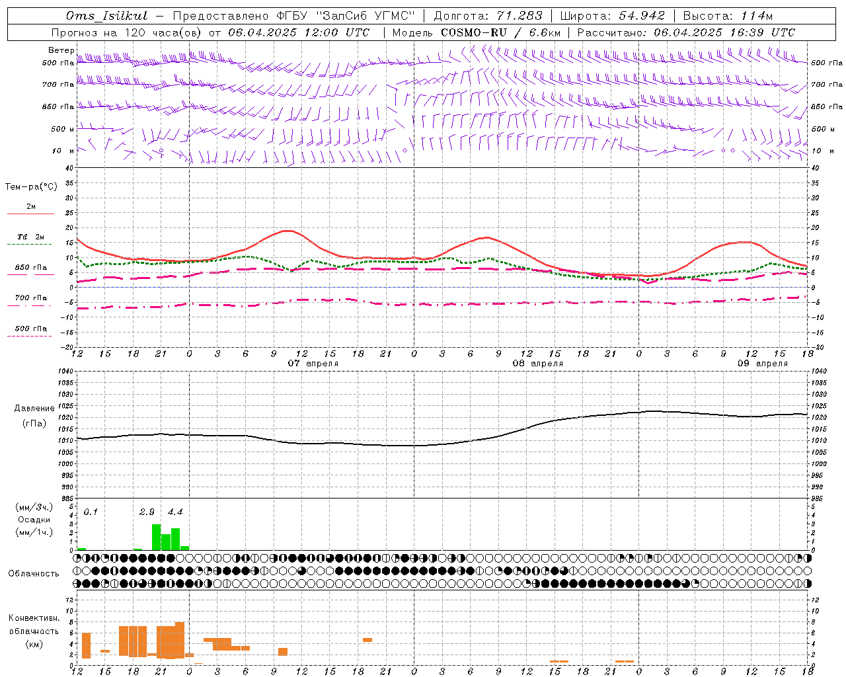This screenshot has height=677, width=846.
Task: Click the station name Oms_Isilkul in header
Action: tap(107, 16)
